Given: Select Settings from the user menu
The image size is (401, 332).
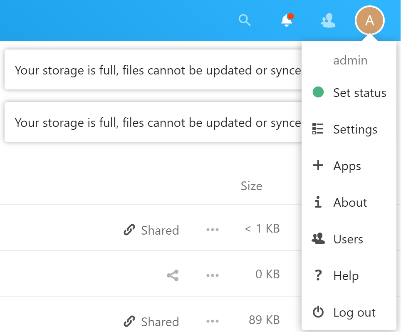Looking at the screenshot, I should (x=355, y=129).
